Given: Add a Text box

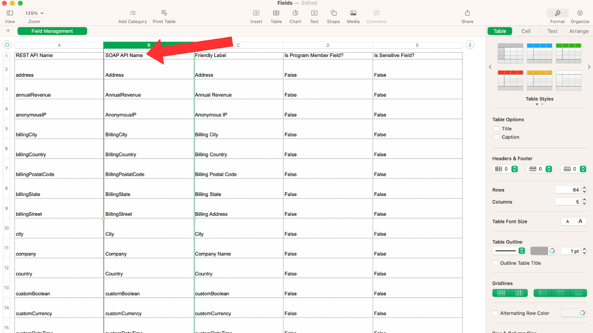Looking at the screenshot, I should [x=314, y=13].
